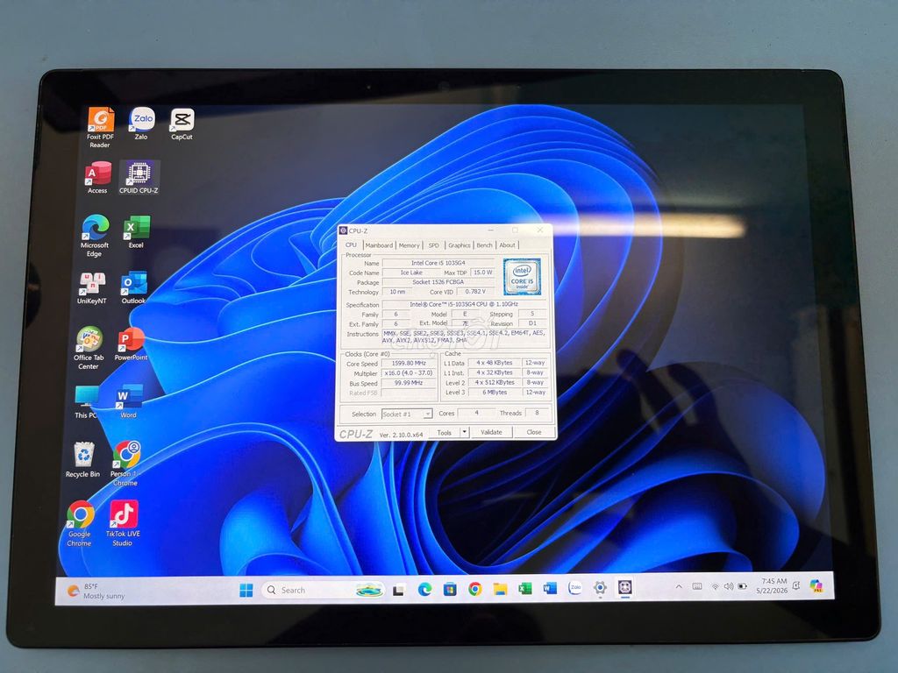Click the Windows Start button

pos(246,590)
